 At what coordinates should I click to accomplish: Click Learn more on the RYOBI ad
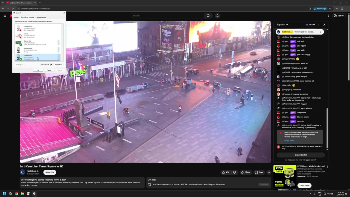(304, 185)
